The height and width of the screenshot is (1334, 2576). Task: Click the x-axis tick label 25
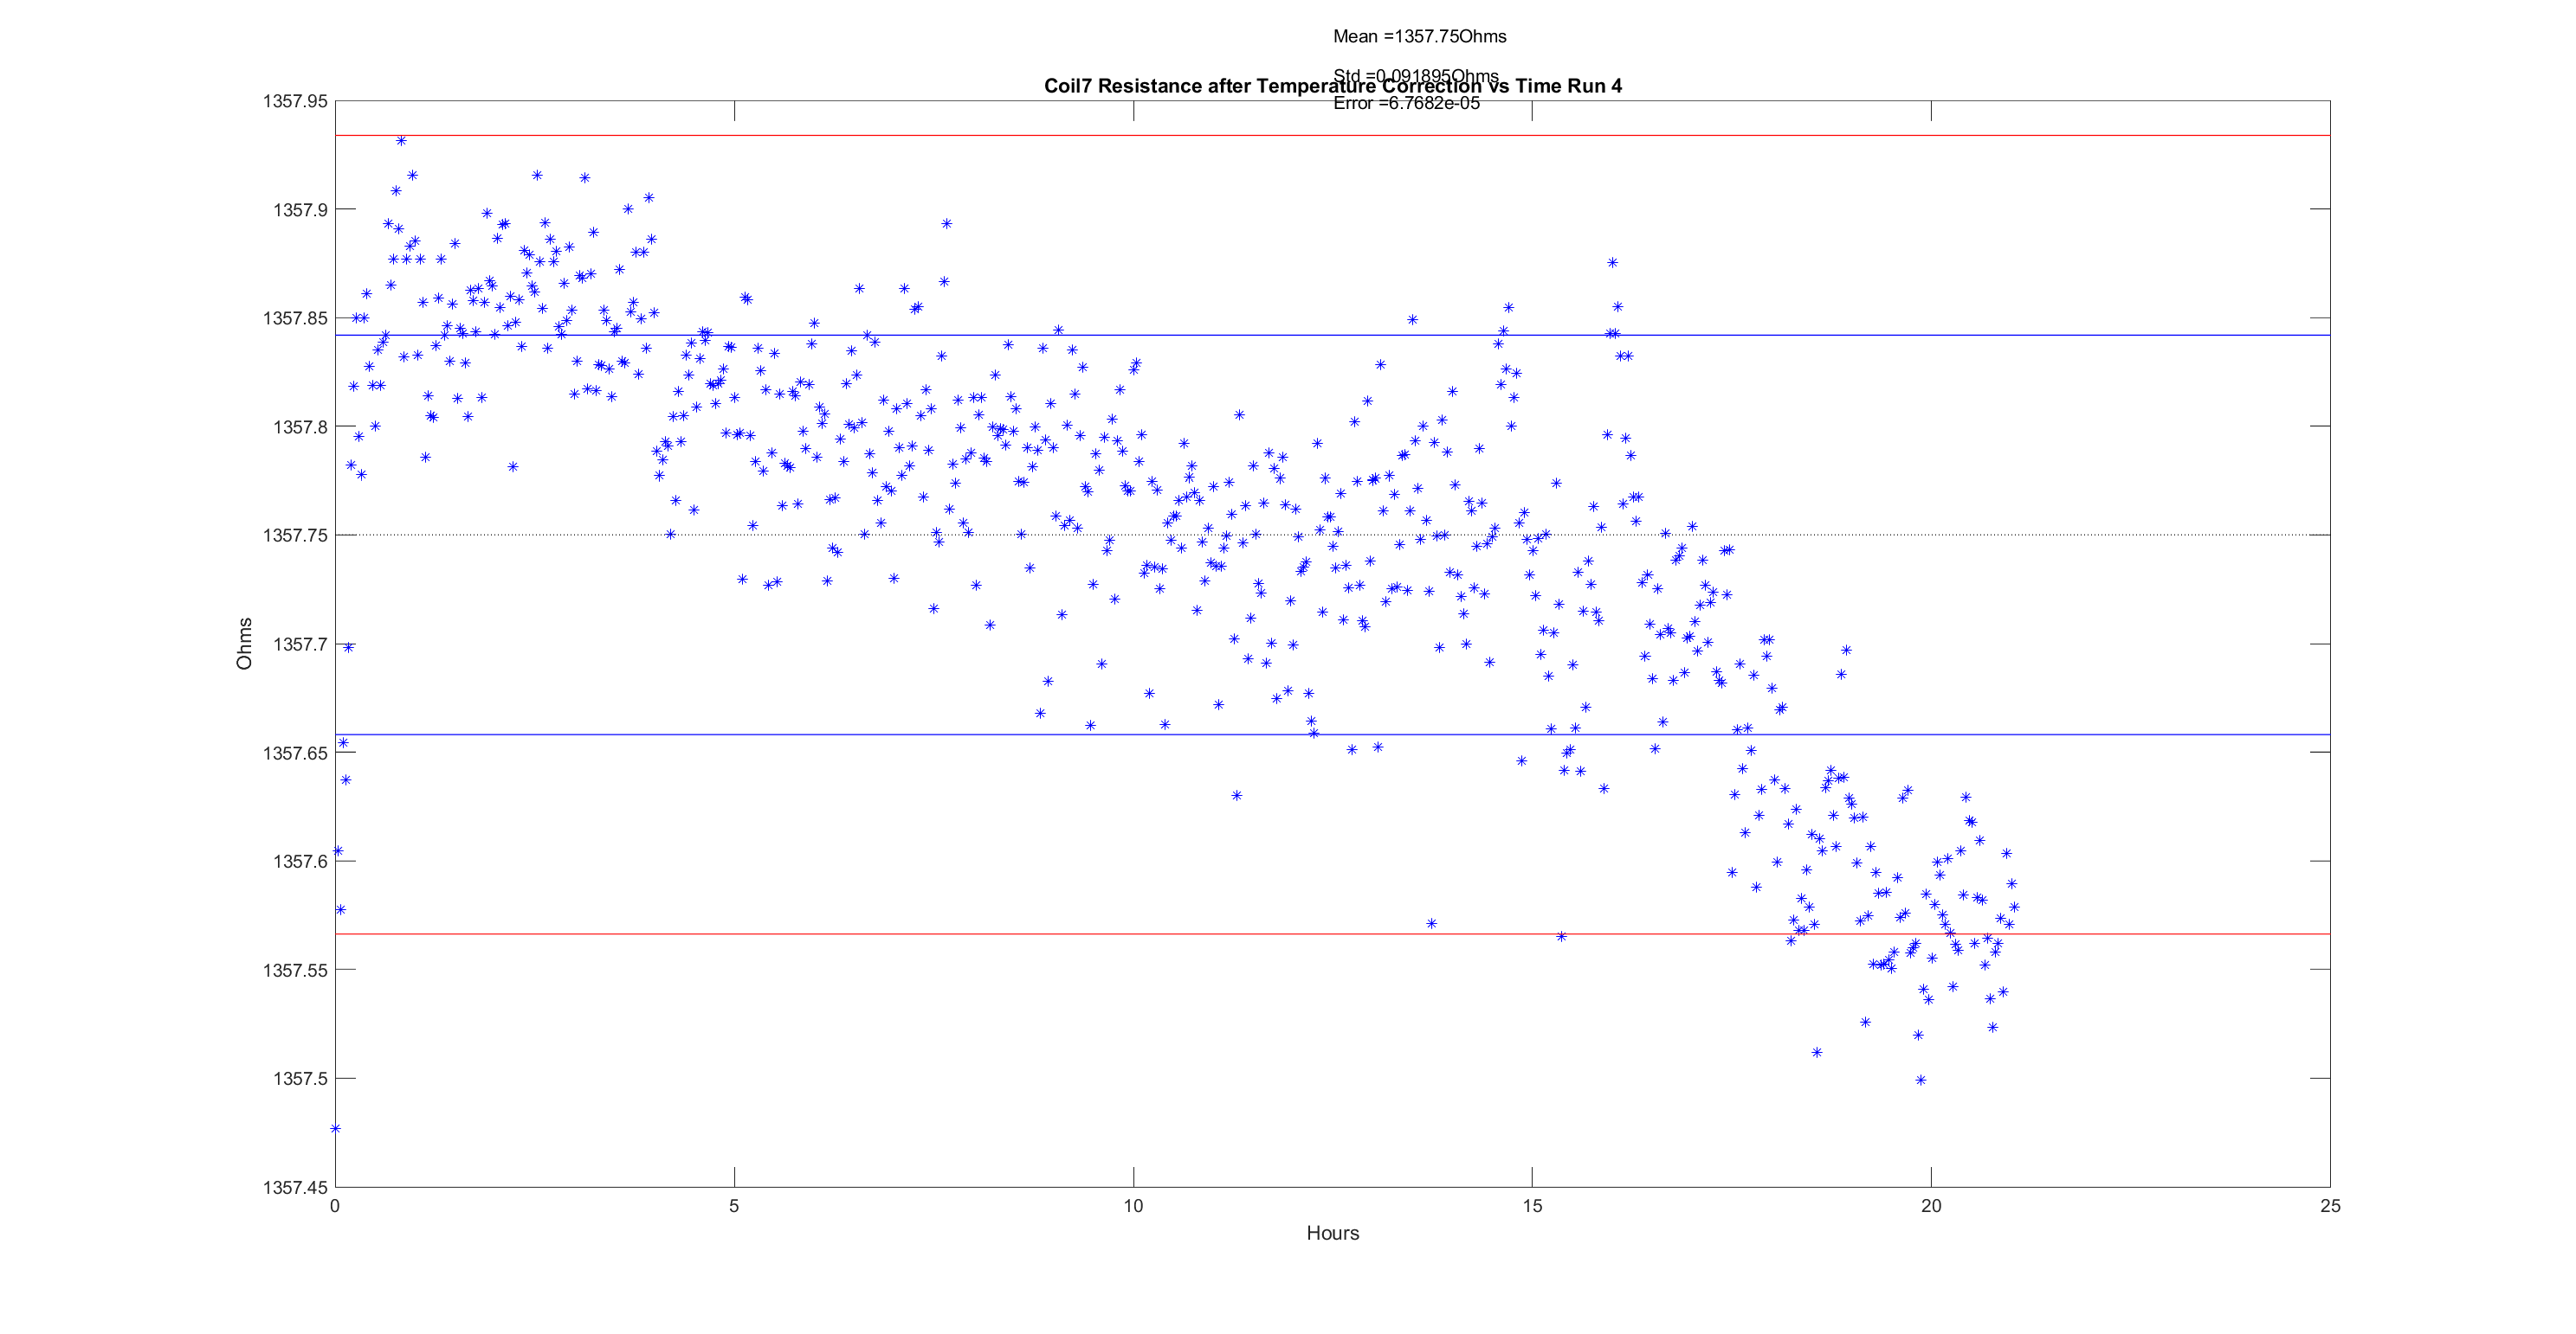click(x=2330, y=1206)
